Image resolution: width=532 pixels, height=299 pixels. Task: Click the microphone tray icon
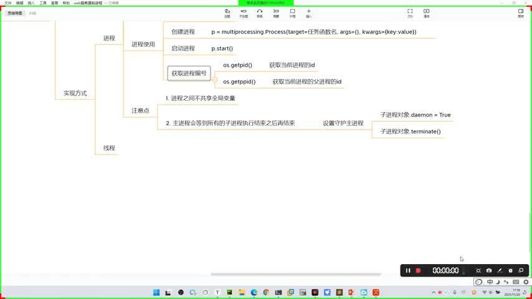click(455, 292)
